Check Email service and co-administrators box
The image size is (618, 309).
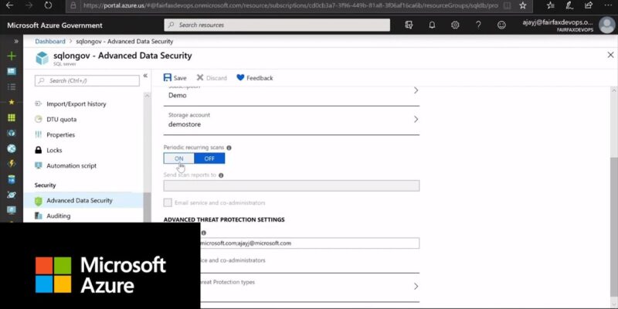click(168, 202)
